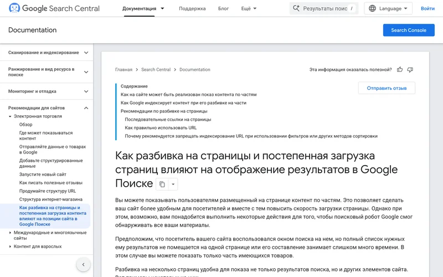The image size is (443, 277).
Task: Open Где может показываться контент sidebar item
Action: click(x=46, y=136)
